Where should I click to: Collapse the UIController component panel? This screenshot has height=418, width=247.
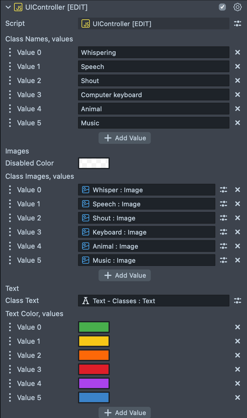8,7
